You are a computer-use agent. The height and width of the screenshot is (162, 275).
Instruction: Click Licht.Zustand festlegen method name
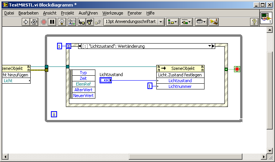coord(180,75)
